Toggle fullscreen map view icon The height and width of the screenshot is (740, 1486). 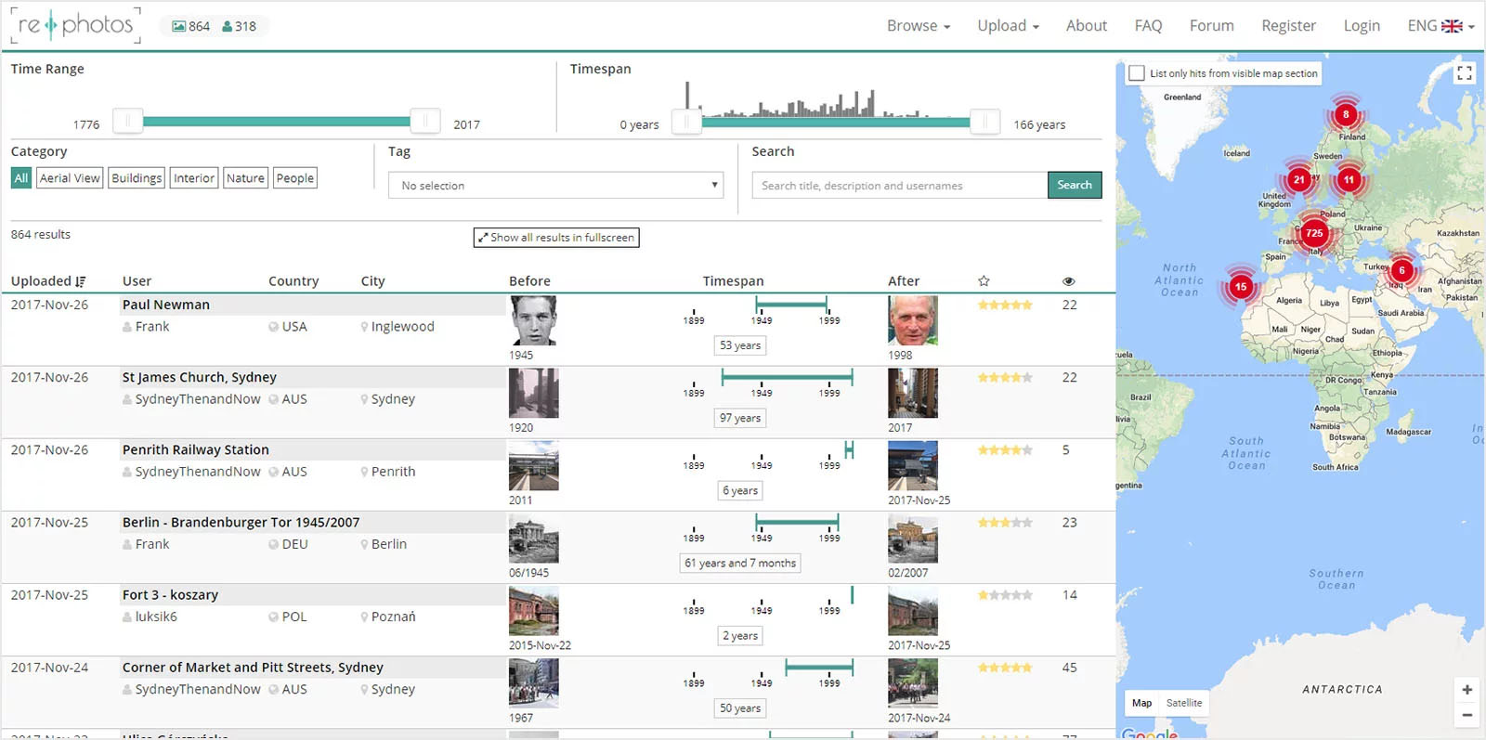[1464, 73]
